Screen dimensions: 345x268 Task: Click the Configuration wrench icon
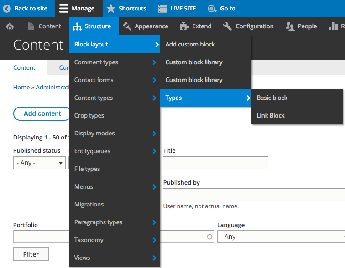pyautogui.click(x=227, y=26)
